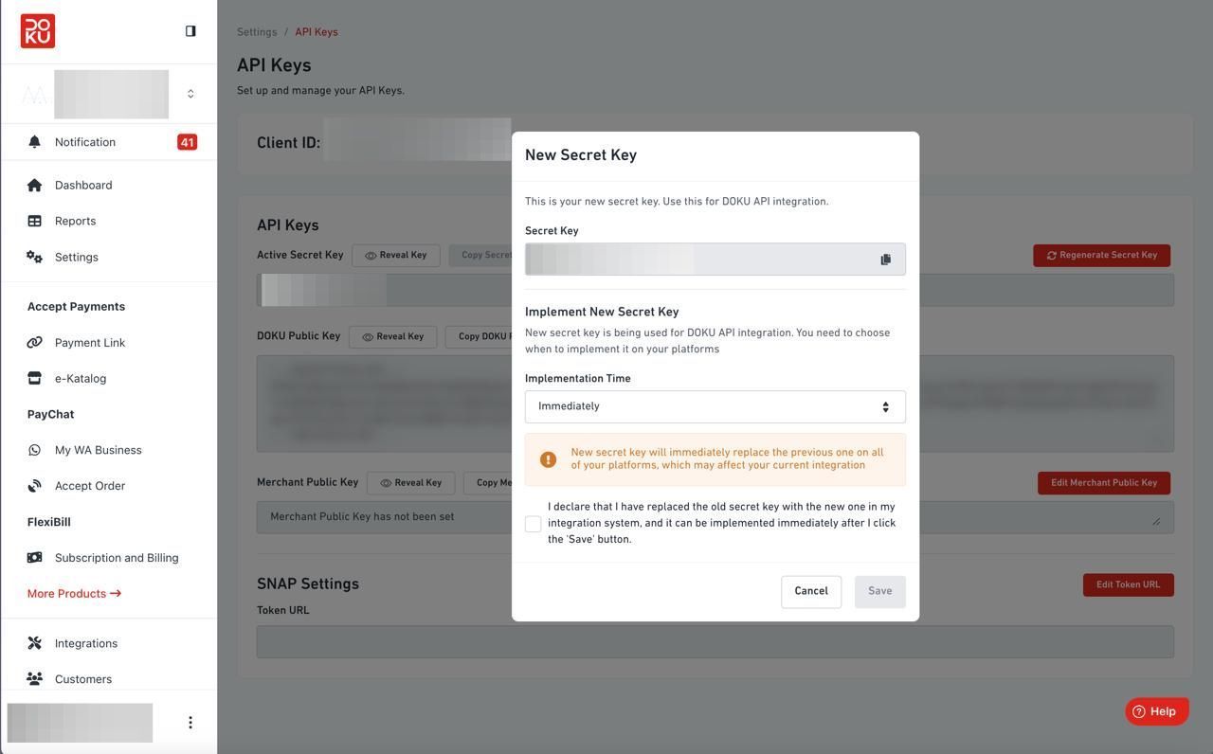Tick the secret key declaration checkbox
This screenshot has height=754, width=1213.
pyautogui.click(x=534, y=524)
